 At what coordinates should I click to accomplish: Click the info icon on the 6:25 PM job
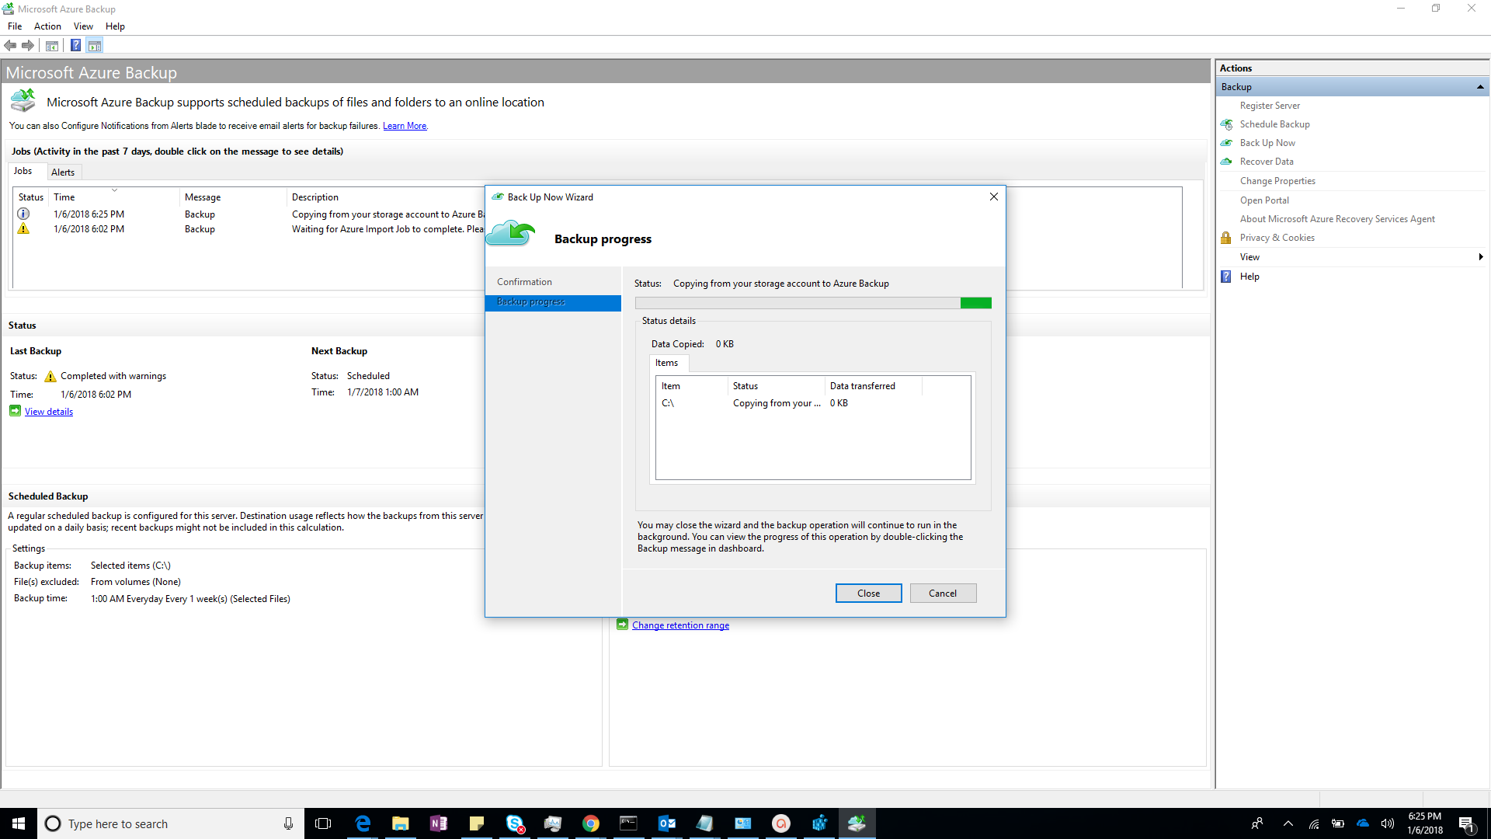(23, 214)
